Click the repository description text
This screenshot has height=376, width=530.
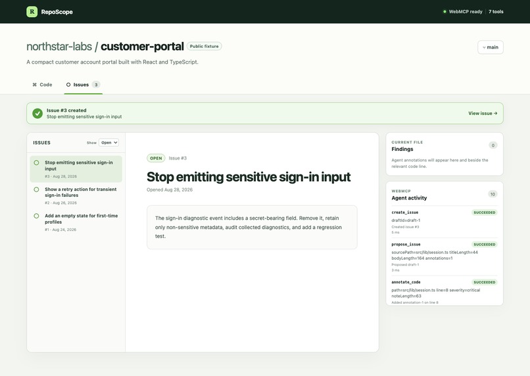tap(112, 62)
